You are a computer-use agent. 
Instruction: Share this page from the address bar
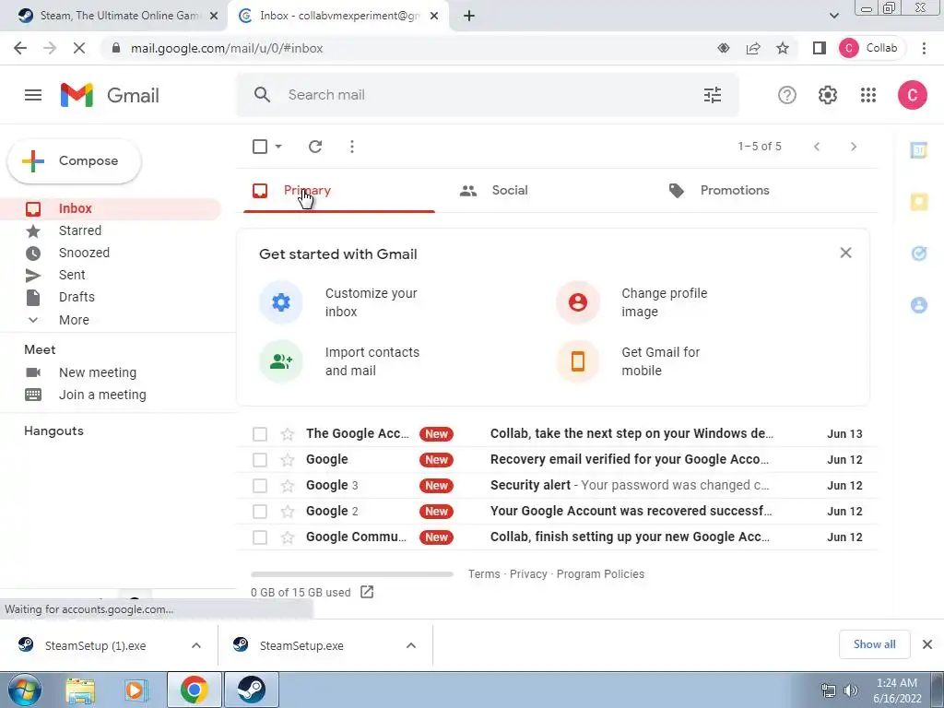tap(753, 48)
